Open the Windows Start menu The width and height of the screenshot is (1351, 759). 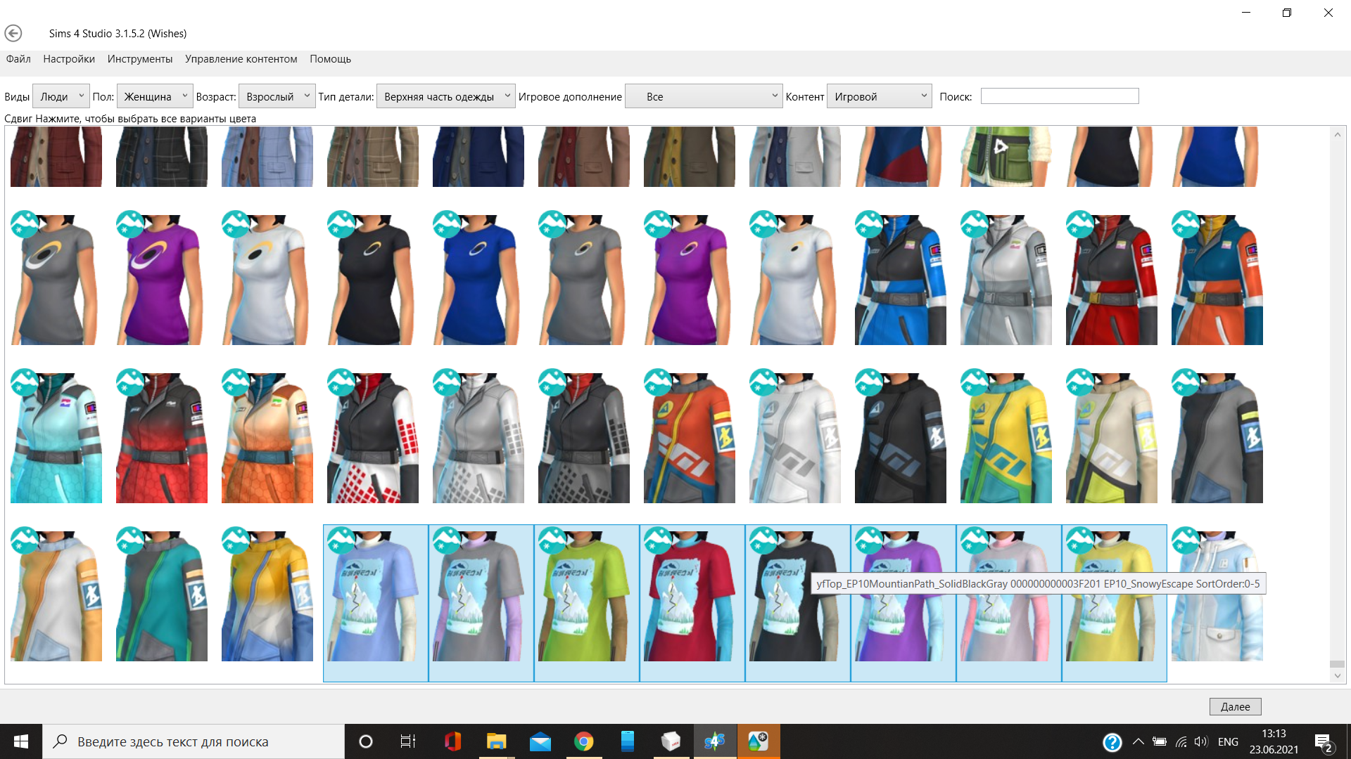[x=21, y=741]
